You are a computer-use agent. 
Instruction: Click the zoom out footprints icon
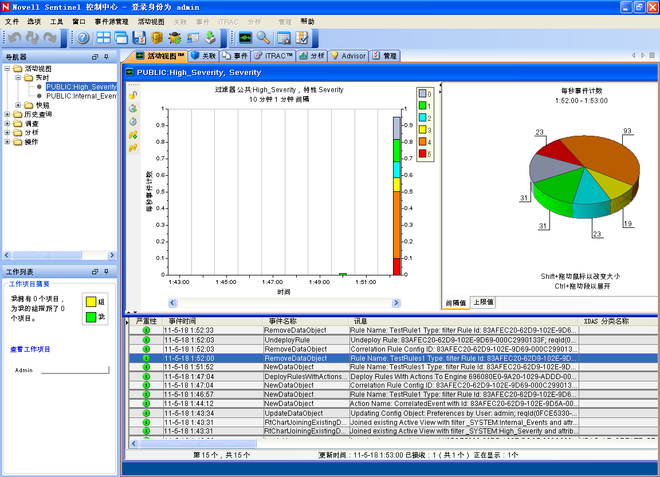click(133, 148)
